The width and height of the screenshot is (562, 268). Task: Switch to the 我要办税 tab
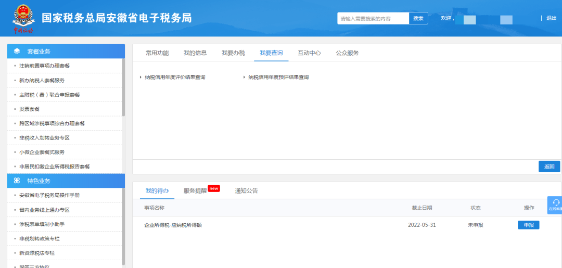[233, 53]
